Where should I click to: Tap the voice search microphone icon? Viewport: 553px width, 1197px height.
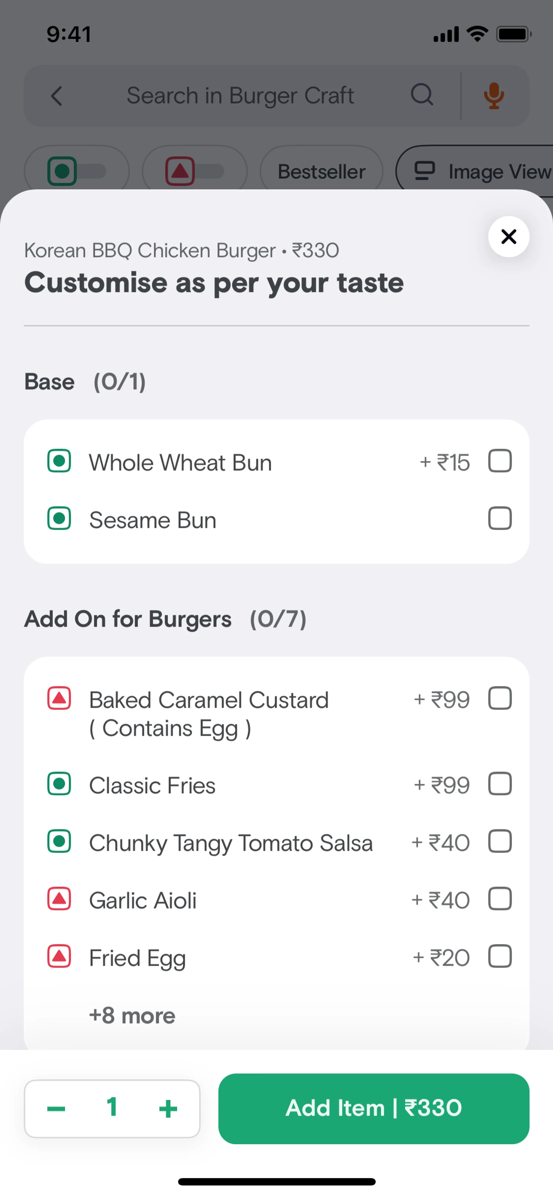click(x=493, y=96)
